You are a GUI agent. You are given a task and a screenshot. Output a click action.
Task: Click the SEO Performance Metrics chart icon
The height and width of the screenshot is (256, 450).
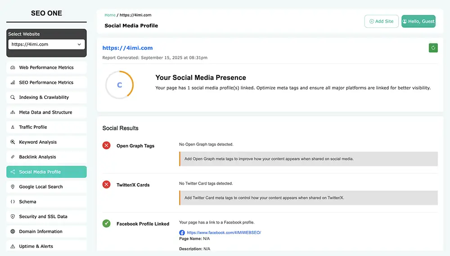click(13, 83)
